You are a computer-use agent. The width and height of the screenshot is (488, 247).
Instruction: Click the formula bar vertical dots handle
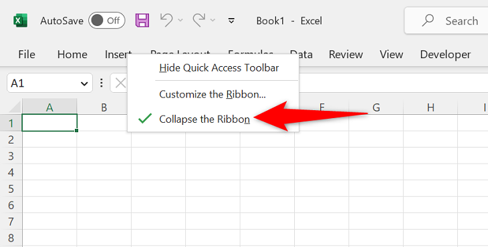click(x=102, y=83)
